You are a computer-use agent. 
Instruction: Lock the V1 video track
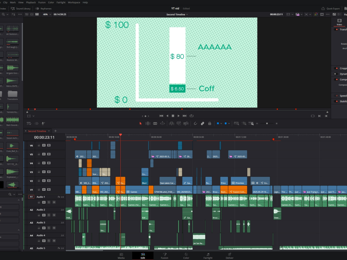pos(39,190)
